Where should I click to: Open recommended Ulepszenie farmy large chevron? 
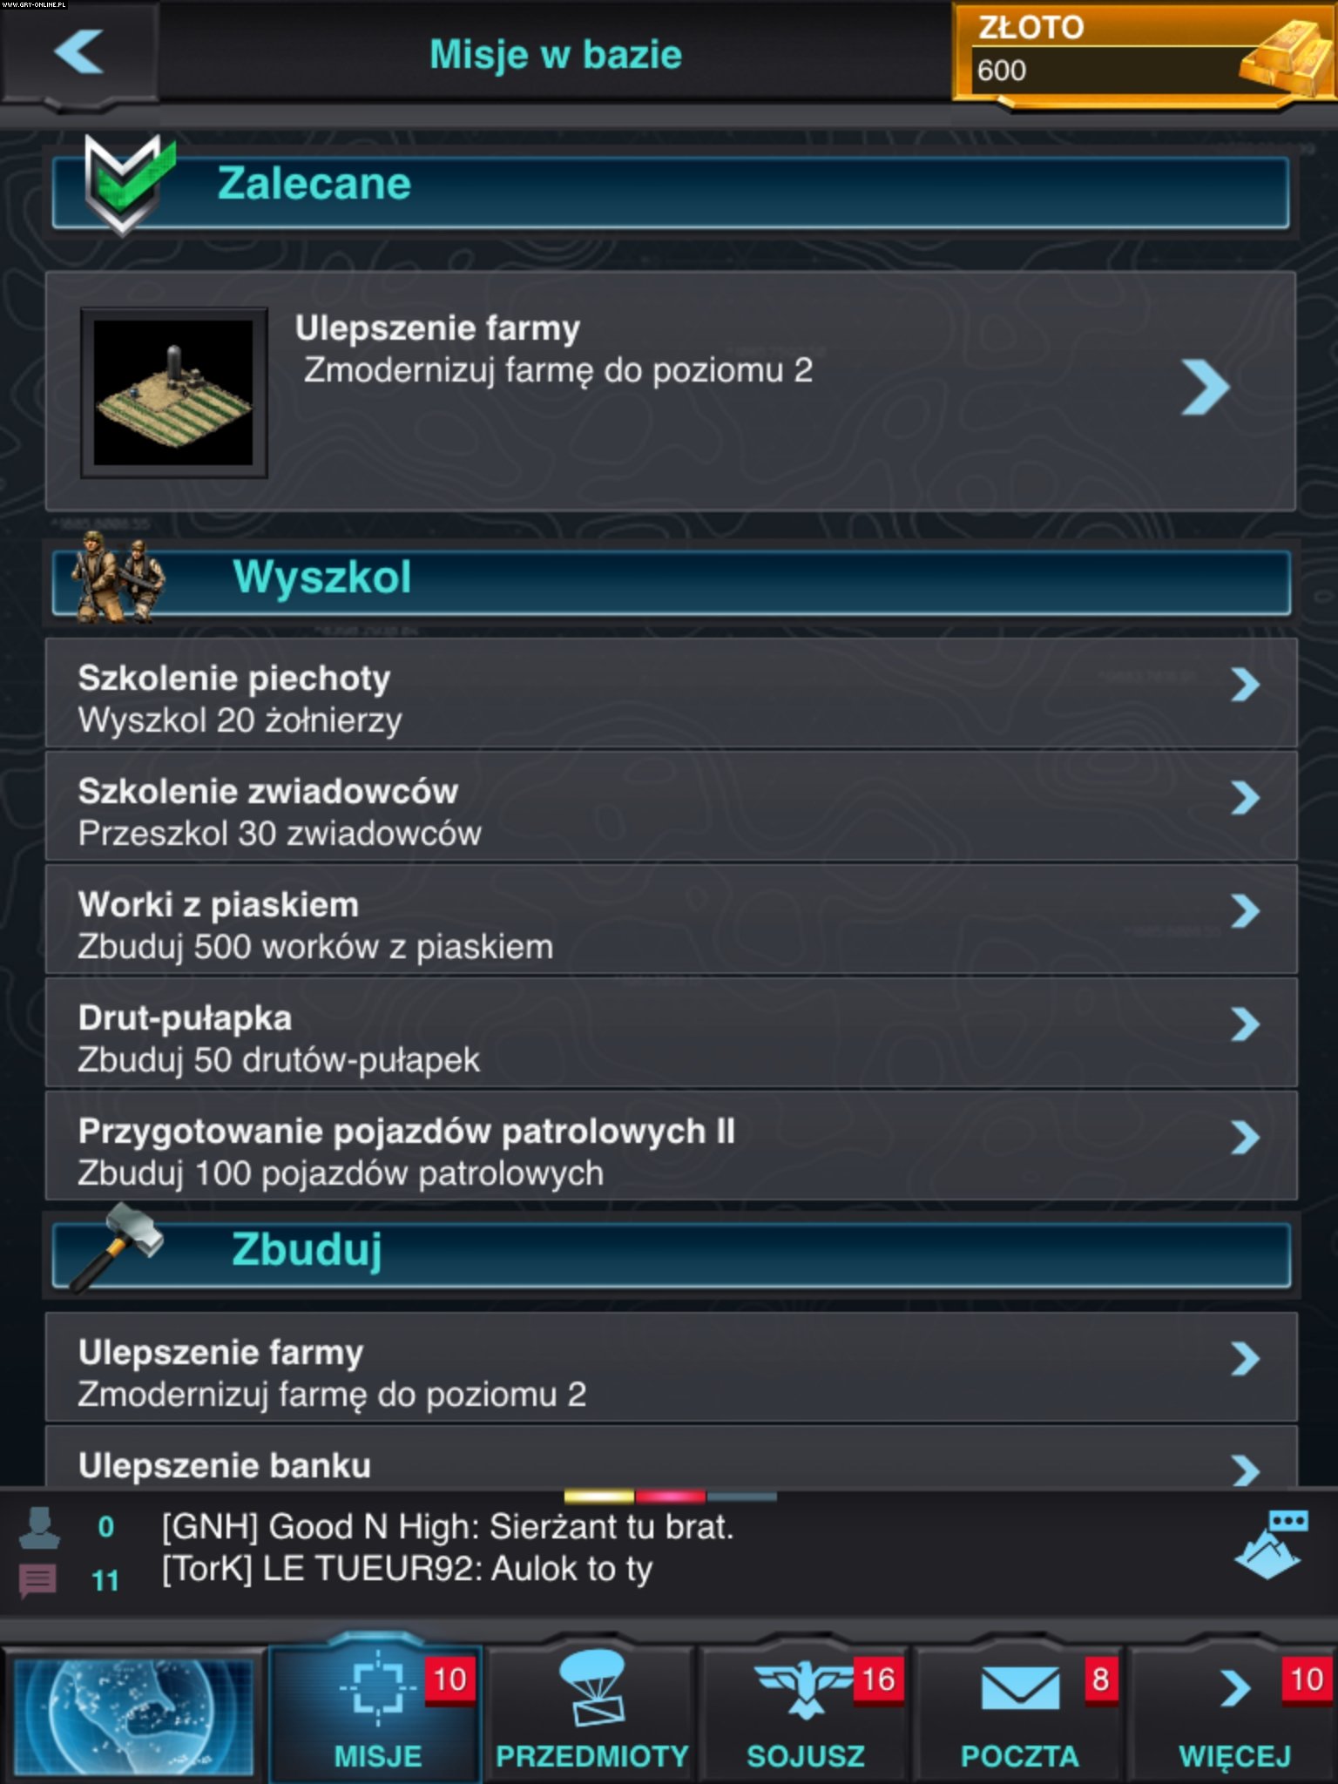click(x=1206, y=388)
